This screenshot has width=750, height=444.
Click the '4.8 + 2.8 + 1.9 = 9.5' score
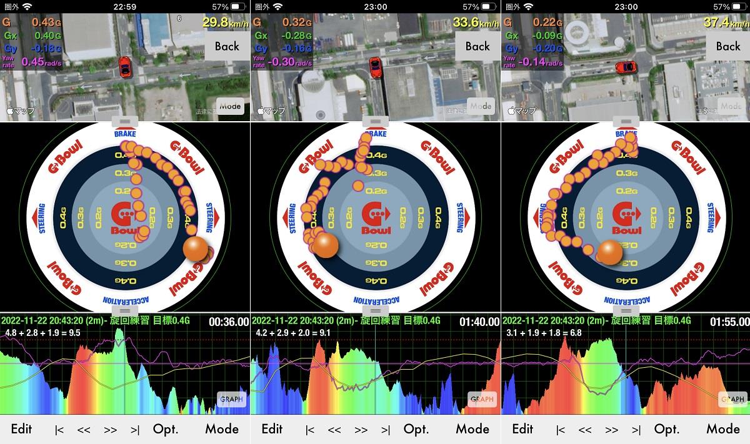(43, 333)
